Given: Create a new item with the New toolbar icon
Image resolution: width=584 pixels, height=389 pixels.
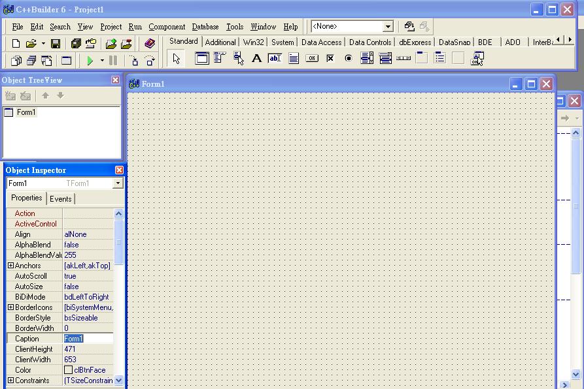Looking at the screenshot, I should point(16,44).
